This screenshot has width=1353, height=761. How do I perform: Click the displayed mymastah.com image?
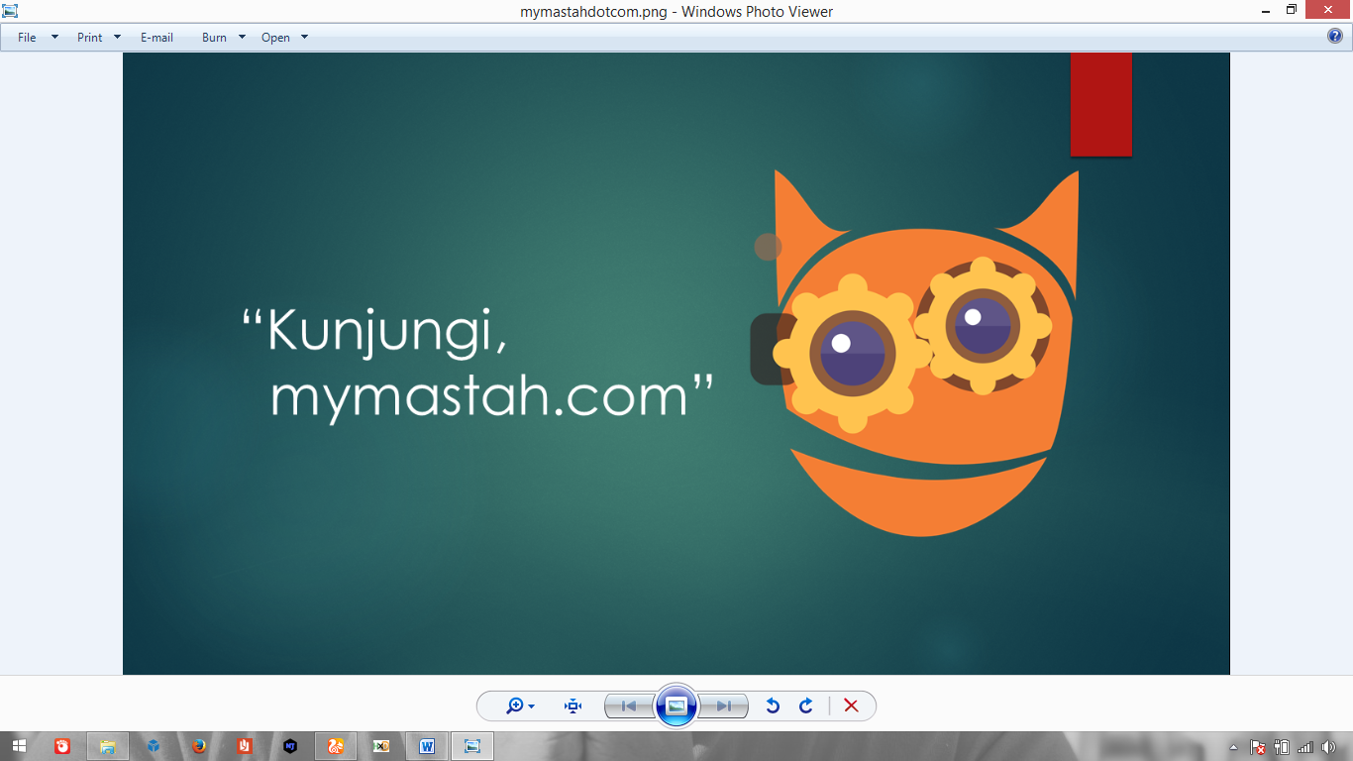coord(676,364)
